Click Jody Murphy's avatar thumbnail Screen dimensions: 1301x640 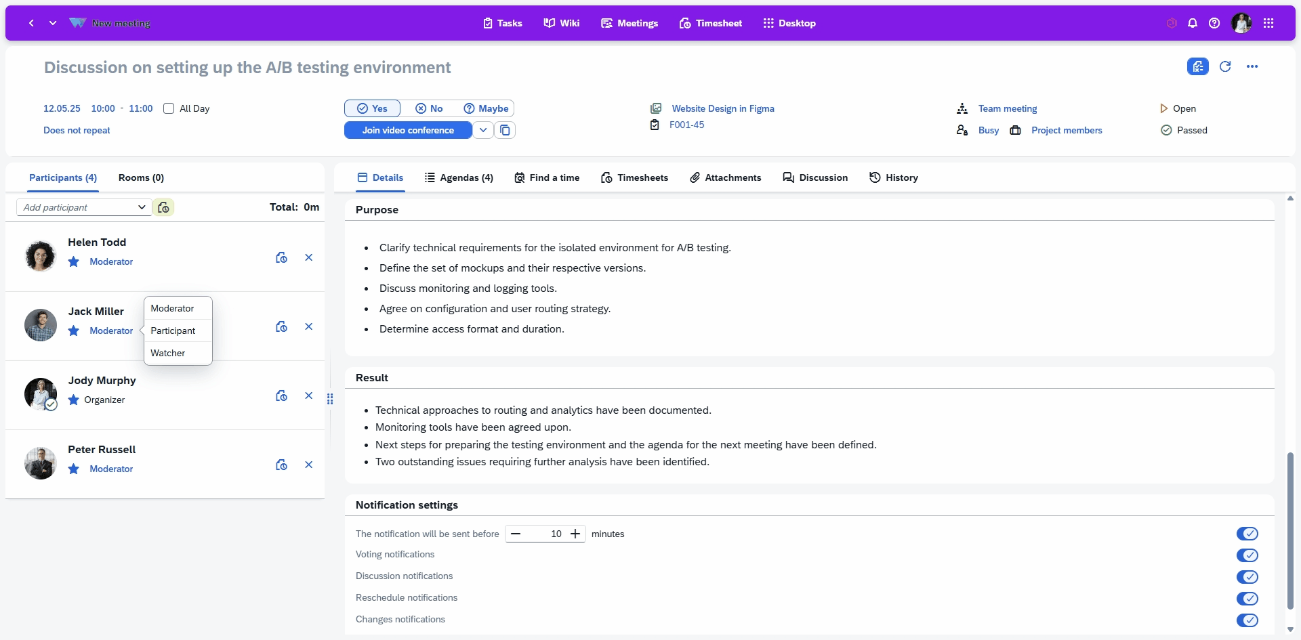pos(41,394)
